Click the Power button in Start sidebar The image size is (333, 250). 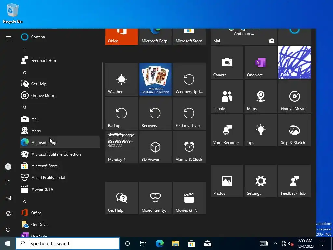8,229
